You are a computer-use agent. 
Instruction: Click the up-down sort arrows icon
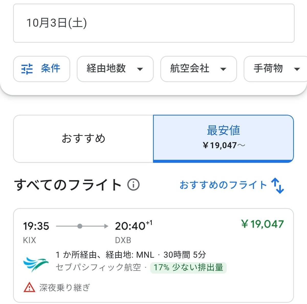click(x=278, y=186)
